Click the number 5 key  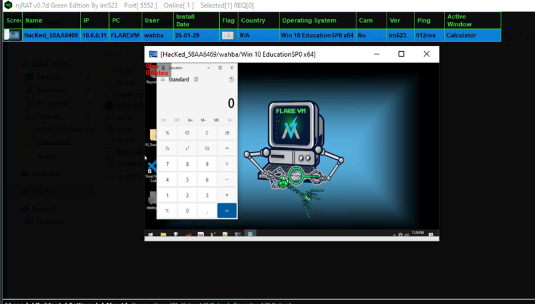pyautogui.click(x=187, y=179)
